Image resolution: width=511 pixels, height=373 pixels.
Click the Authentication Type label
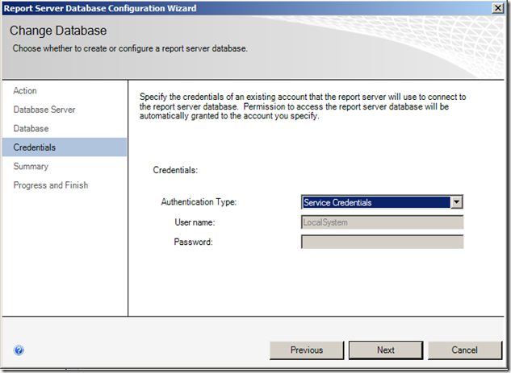[x=199, y=202]
